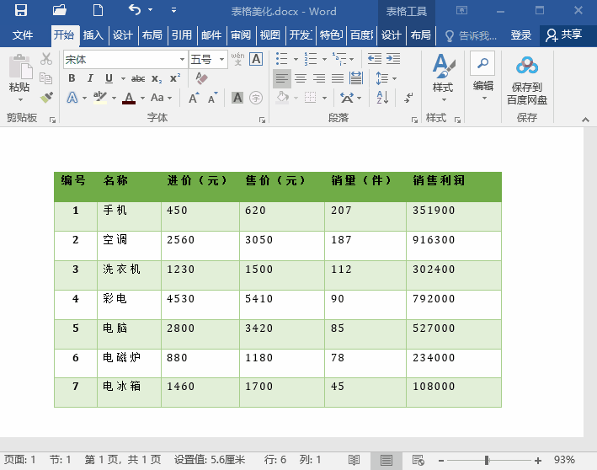Viewport: 597px width, 470px height.
Task: Click table cell containing 916300
Action: tap(454, 246)
